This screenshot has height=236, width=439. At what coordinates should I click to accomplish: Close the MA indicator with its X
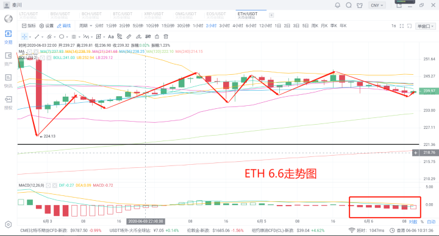tap(36, 52)
